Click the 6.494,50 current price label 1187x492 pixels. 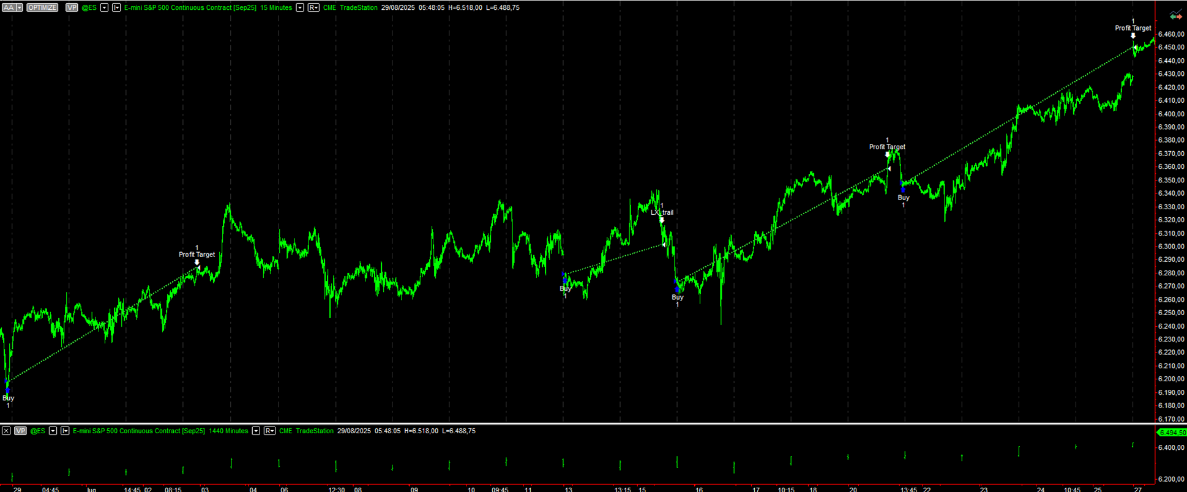[1171, 433]
